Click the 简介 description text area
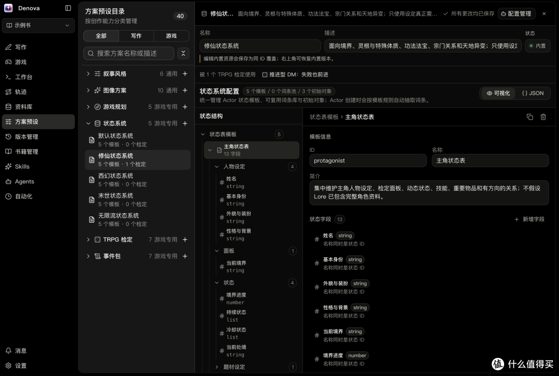 coord(429,193)
